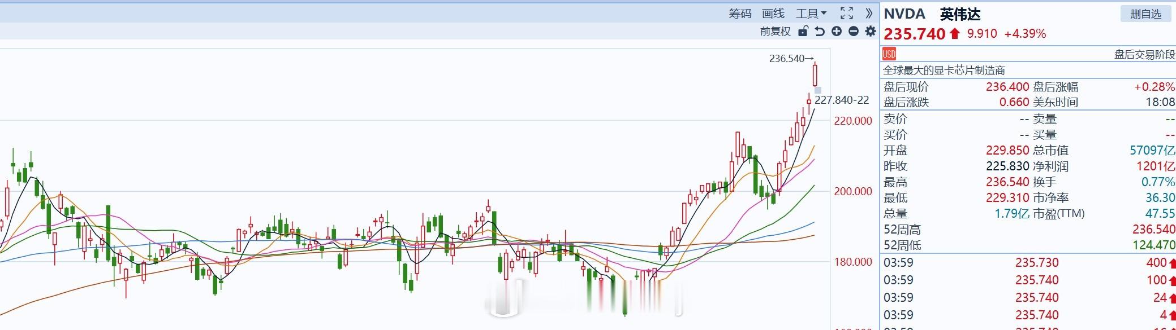This screenshot has height=330, width=1176.
Task: Change the 前复权 adjustment mode
Action: pyautogui.click(x=775, y=32)
